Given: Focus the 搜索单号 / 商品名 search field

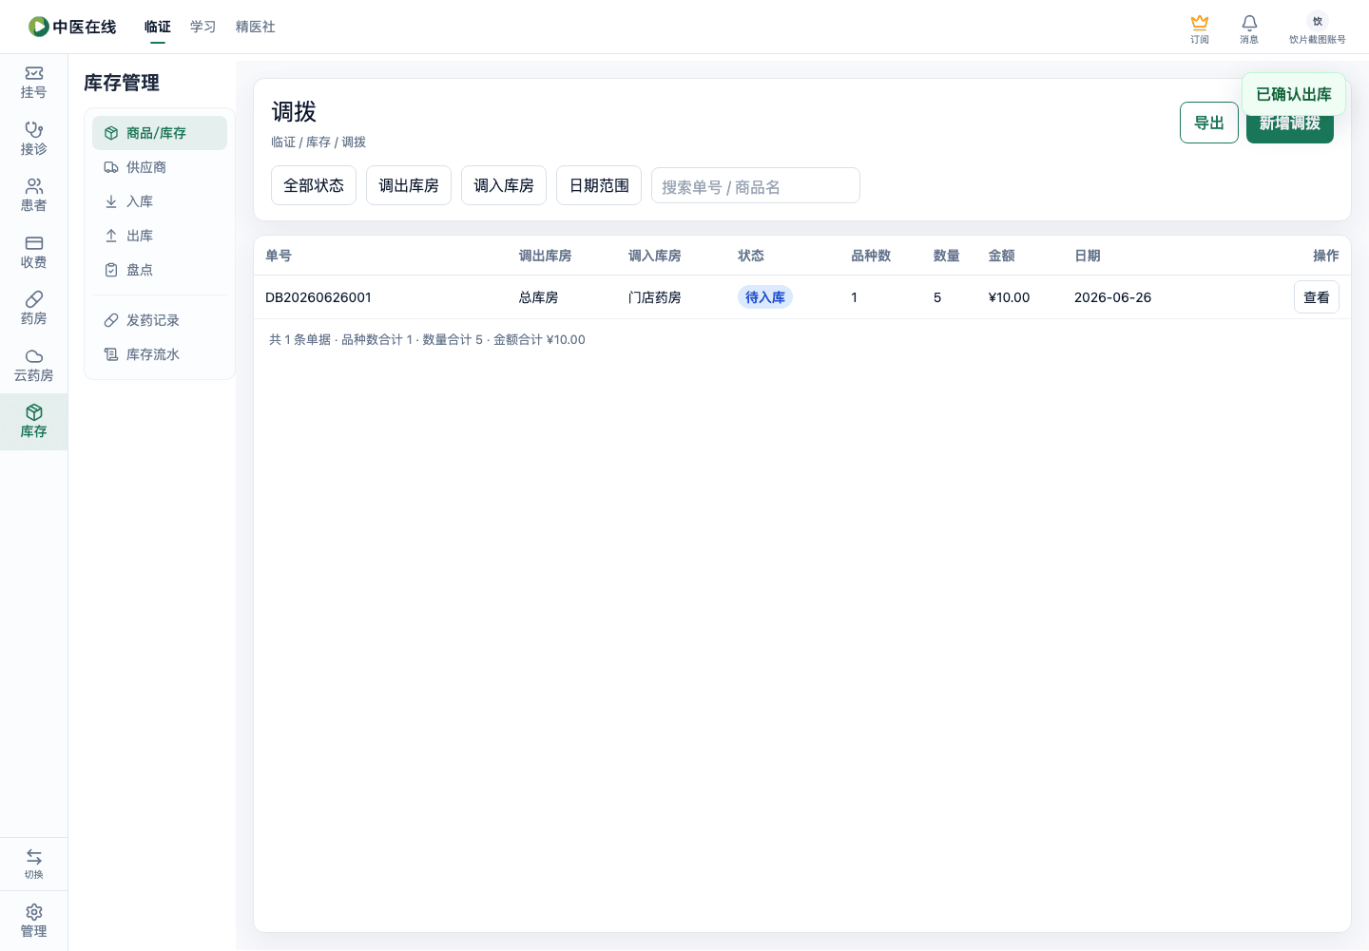Looking at the screenshot, I should coord(756,185).
